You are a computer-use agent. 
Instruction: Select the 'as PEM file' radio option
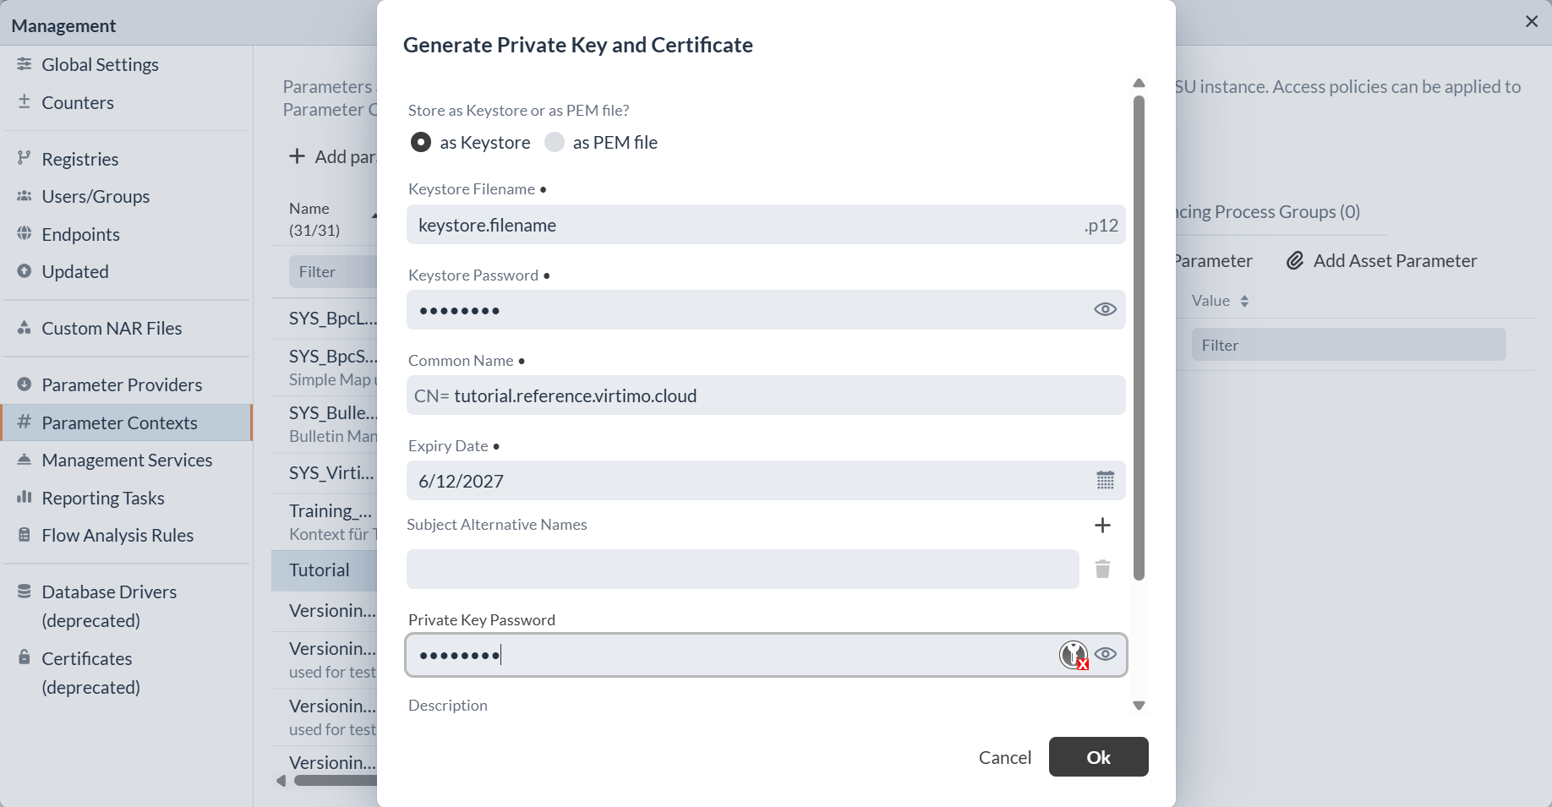[555, 142]
